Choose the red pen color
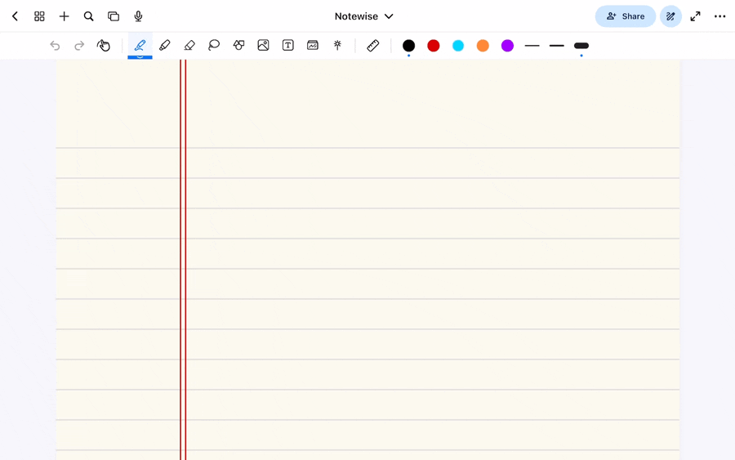 pyautogui.click(x=434, y=46)
